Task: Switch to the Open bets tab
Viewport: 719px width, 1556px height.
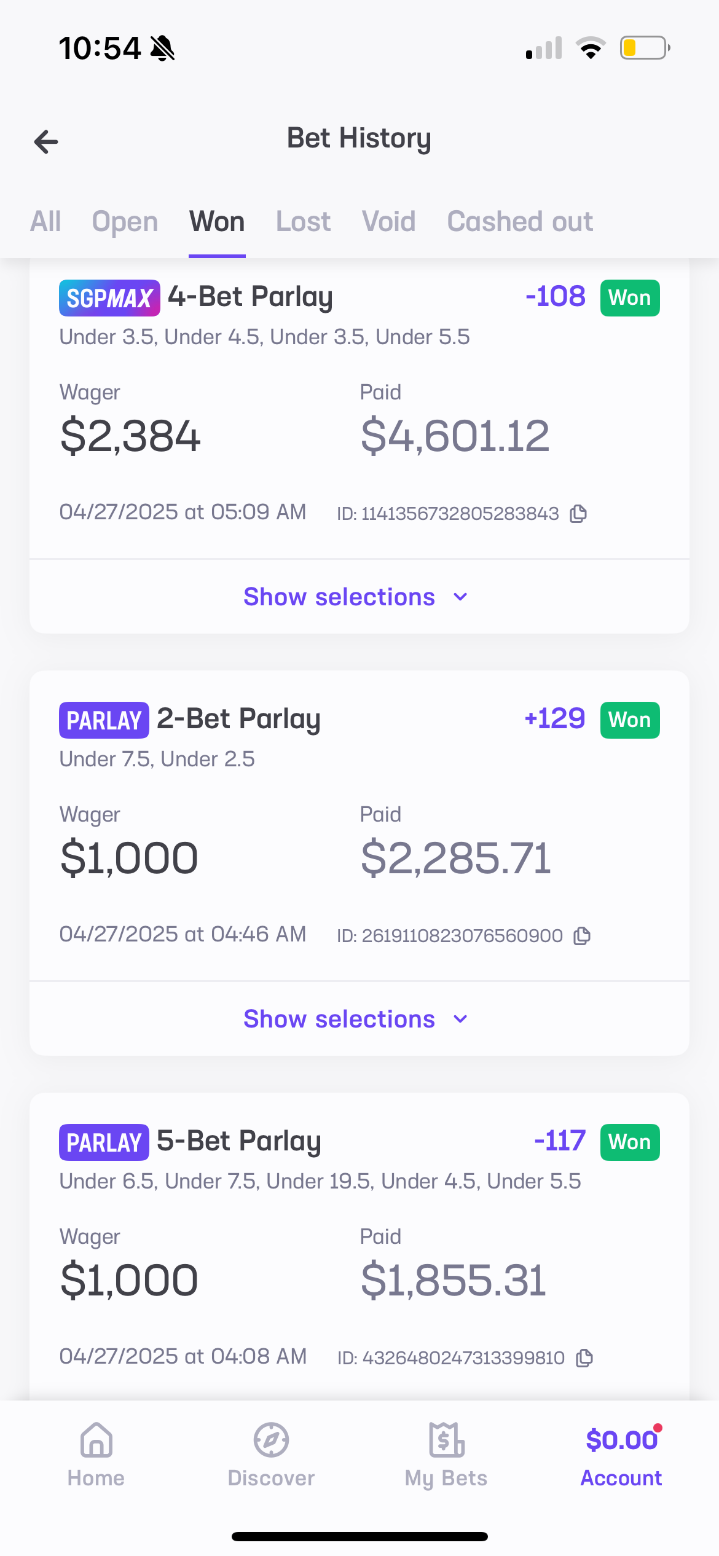Action: click(125, 221)
